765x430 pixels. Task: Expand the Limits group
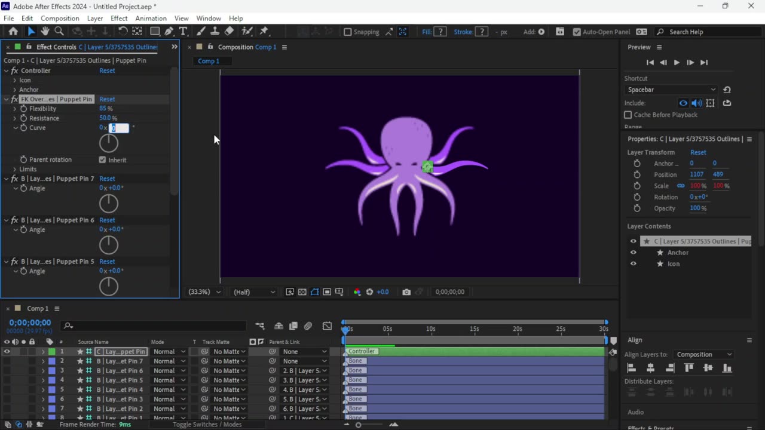pyautogui.click(x=15, y=169)
